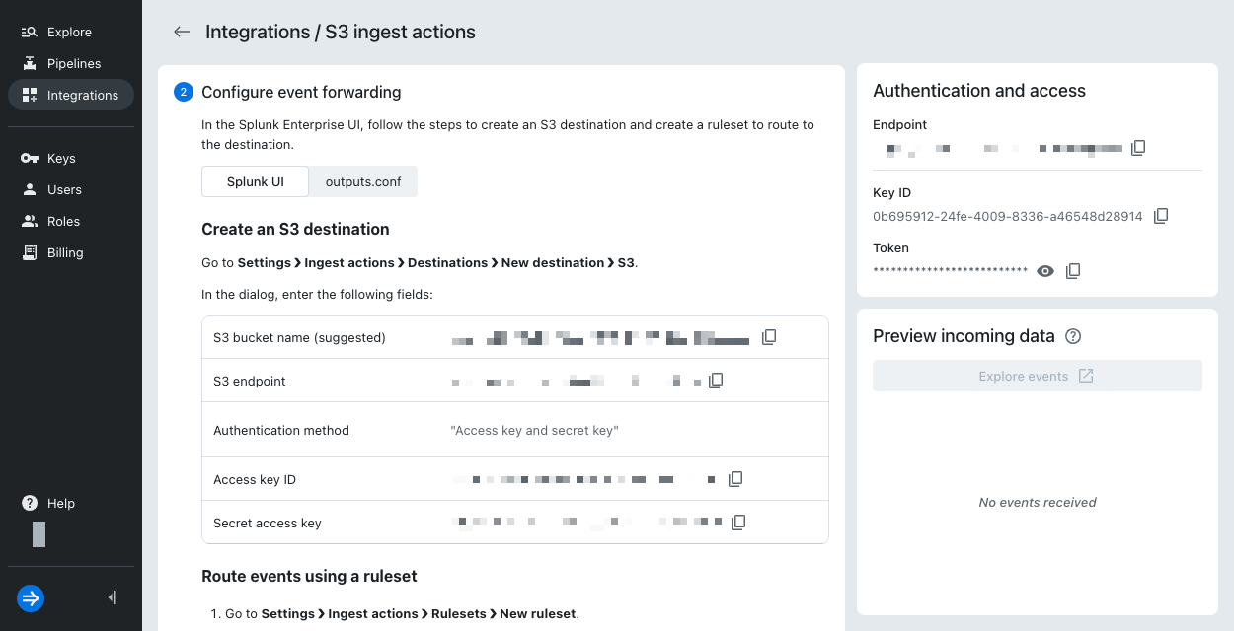Click the "Access key and secret key" value
Screen dimensions: 1234x631
tap(534, 430)
